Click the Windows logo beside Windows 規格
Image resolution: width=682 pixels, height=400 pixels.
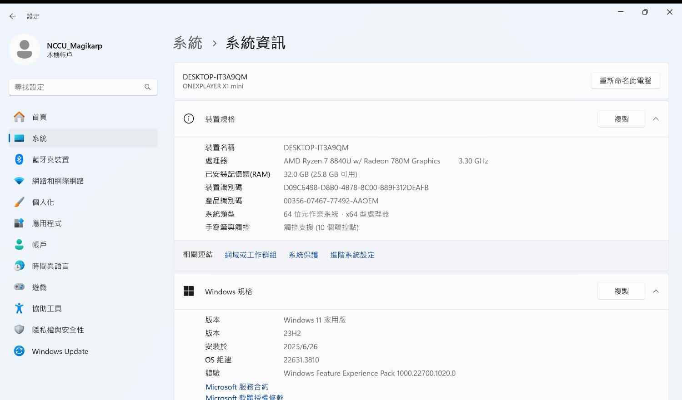pyautogui.click(x=189, y=291)
